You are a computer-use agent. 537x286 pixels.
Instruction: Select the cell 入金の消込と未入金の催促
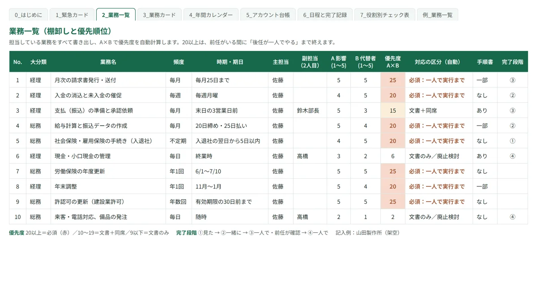[108, 95]
